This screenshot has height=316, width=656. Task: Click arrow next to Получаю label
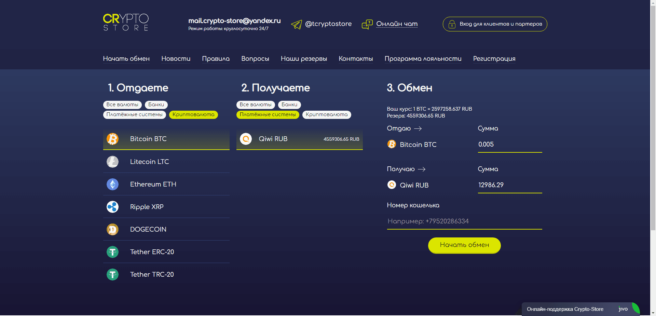(422, 169)
